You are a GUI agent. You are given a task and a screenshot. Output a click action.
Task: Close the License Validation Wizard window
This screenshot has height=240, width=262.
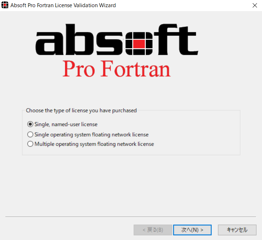[255, 5]
